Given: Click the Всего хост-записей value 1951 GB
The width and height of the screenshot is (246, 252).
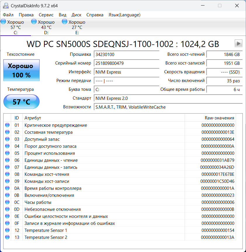Looking at the screenshot, I should (x=224, y=63).
